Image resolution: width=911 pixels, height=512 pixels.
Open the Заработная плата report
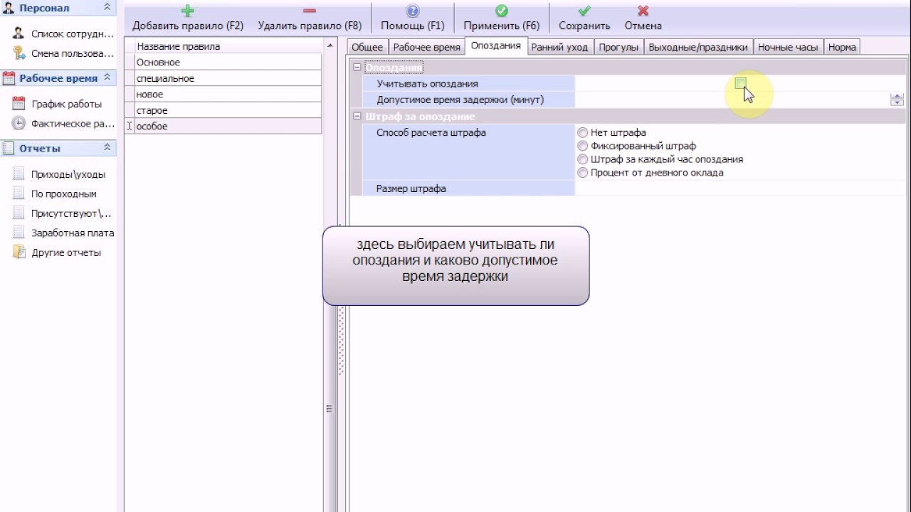[63, 233]
